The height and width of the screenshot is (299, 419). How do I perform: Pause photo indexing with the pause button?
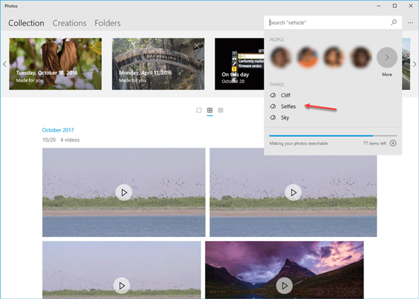393,143
